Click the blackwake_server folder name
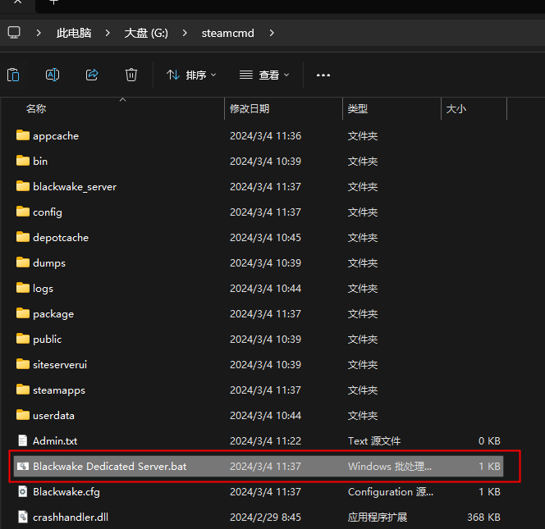This screenshot has height=529, width=545. point(75,186)
